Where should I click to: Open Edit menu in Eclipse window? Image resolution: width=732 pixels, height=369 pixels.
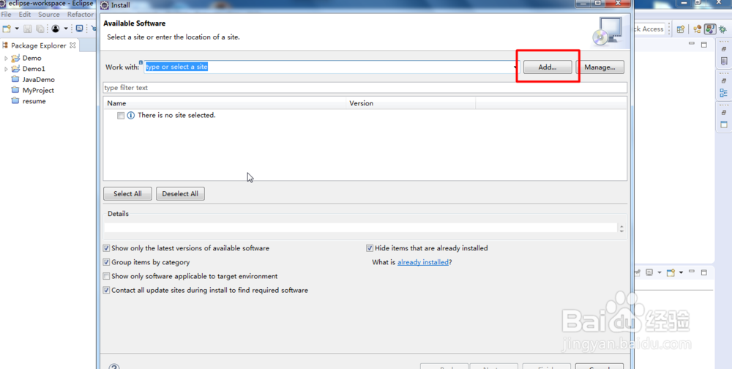tap(25, 15)
